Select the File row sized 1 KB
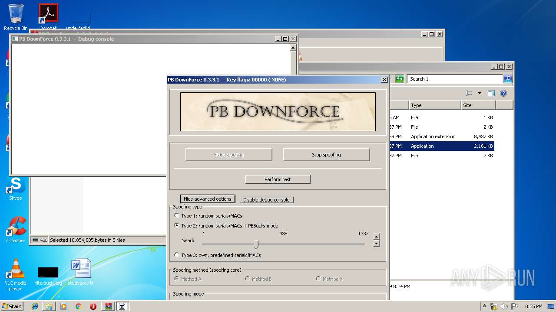This screenshot has height=312, width=556. (x=442, y=117)
